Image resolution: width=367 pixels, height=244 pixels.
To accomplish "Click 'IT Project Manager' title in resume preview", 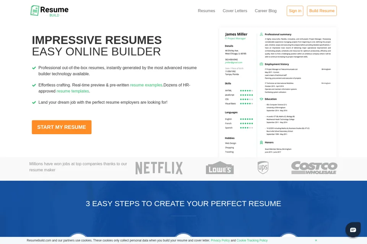I will pyautogui.click(x=235, y=39).
